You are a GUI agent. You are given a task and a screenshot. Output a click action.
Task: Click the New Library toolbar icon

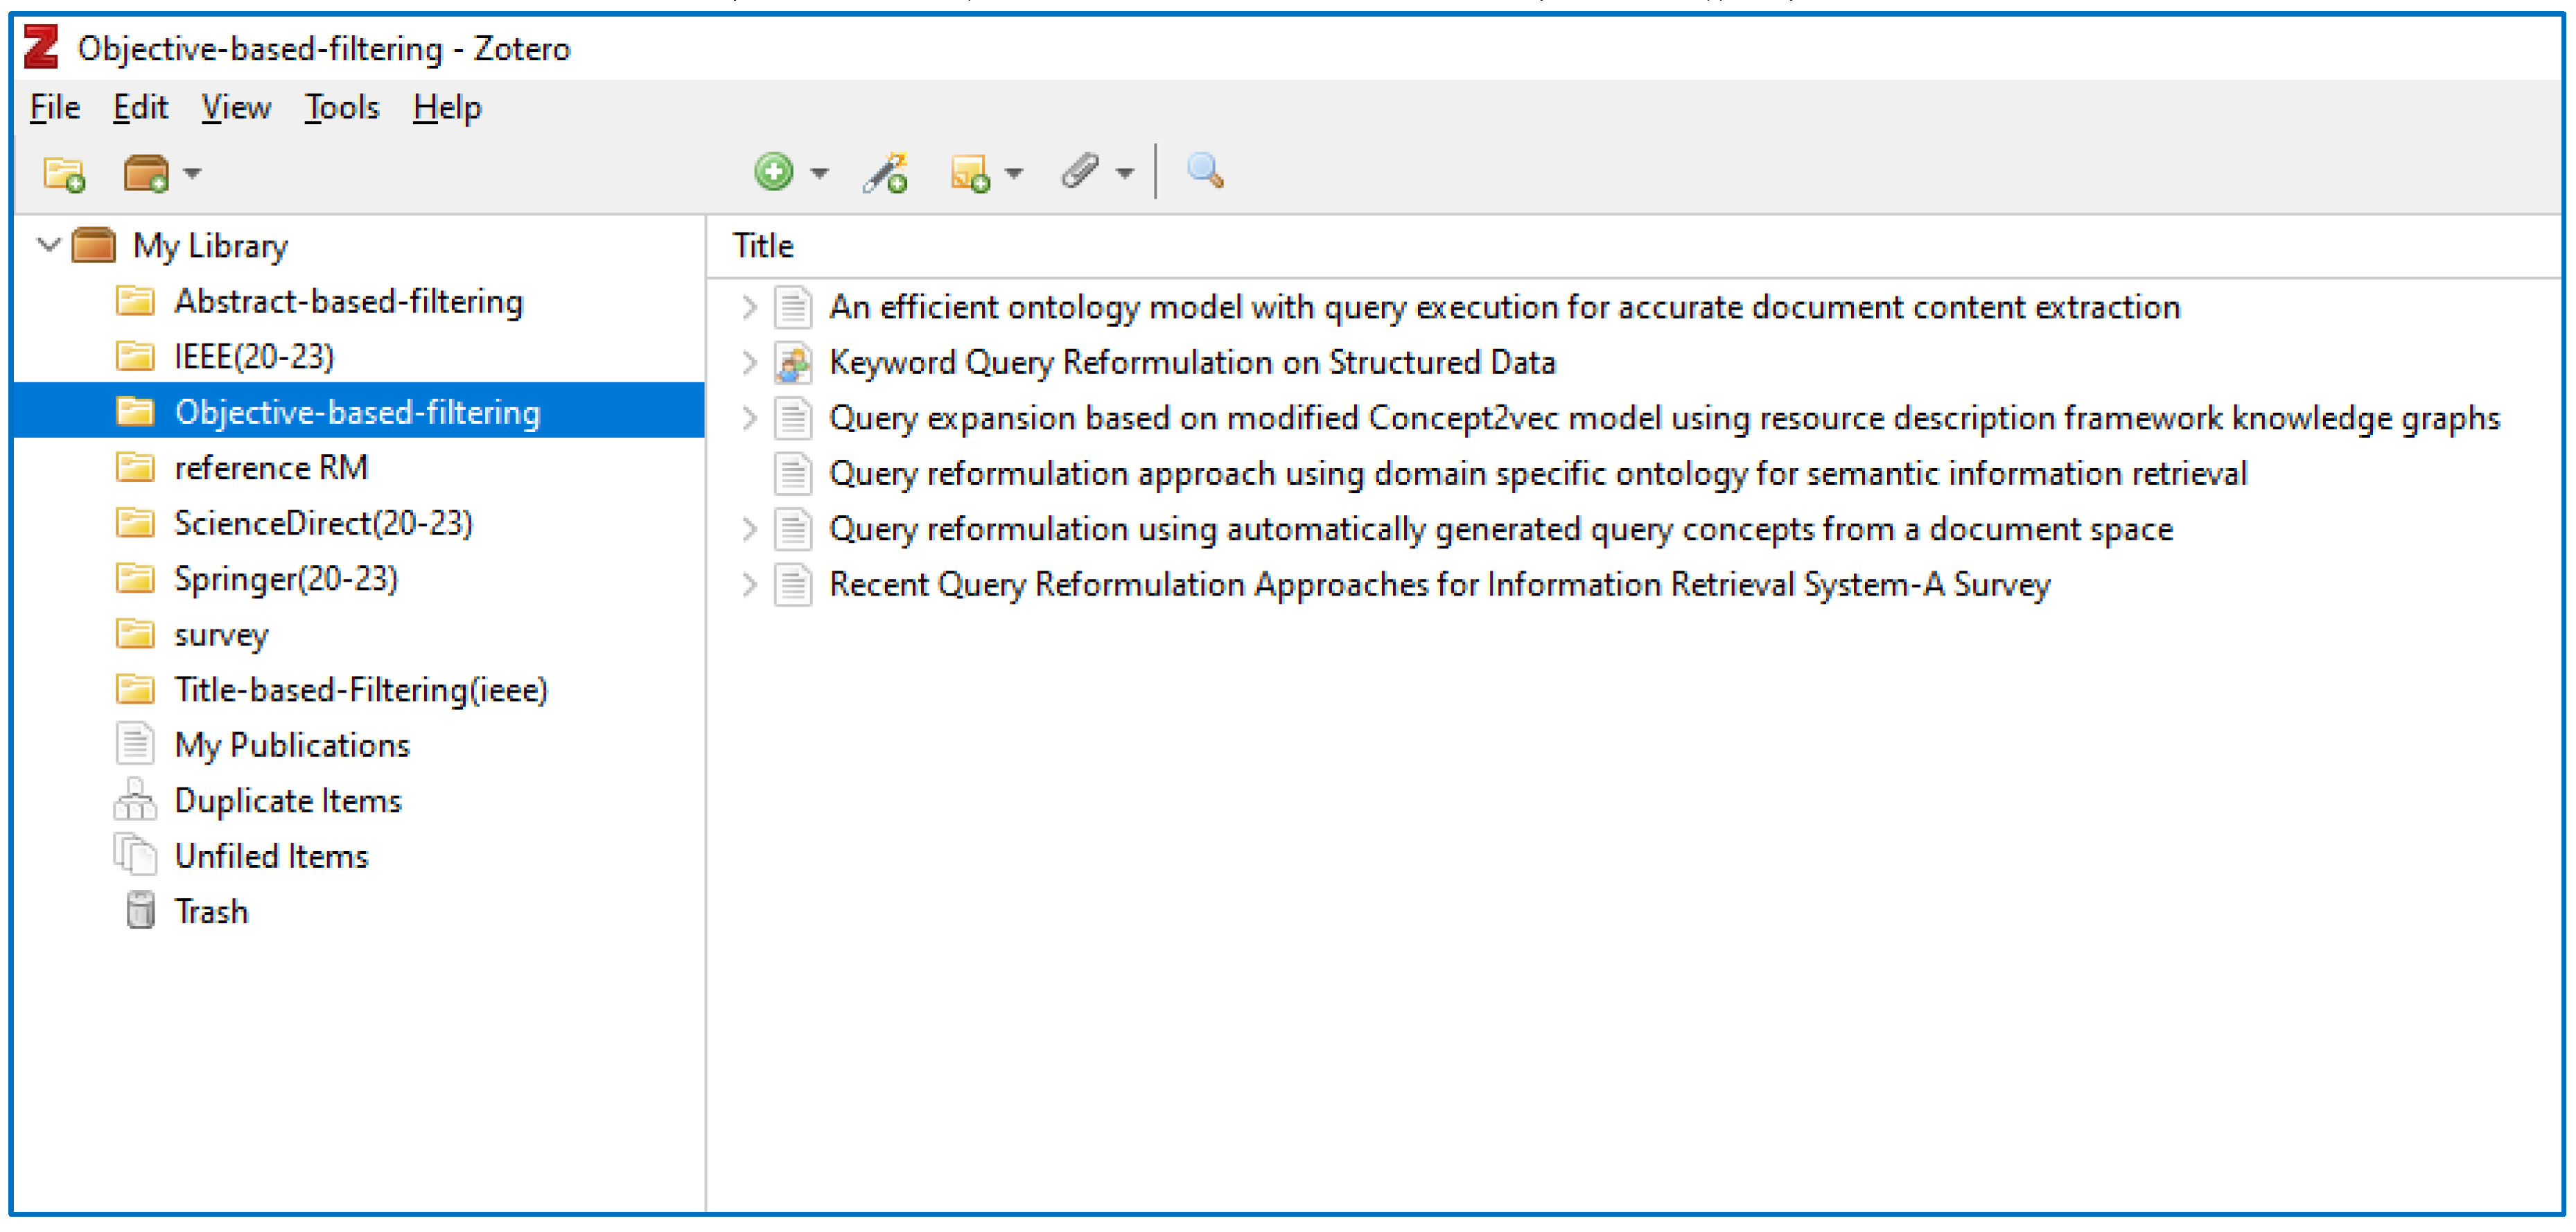tap(146, 173)
